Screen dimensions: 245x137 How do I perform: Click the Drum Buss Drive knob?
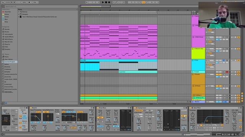coord(100,113)
